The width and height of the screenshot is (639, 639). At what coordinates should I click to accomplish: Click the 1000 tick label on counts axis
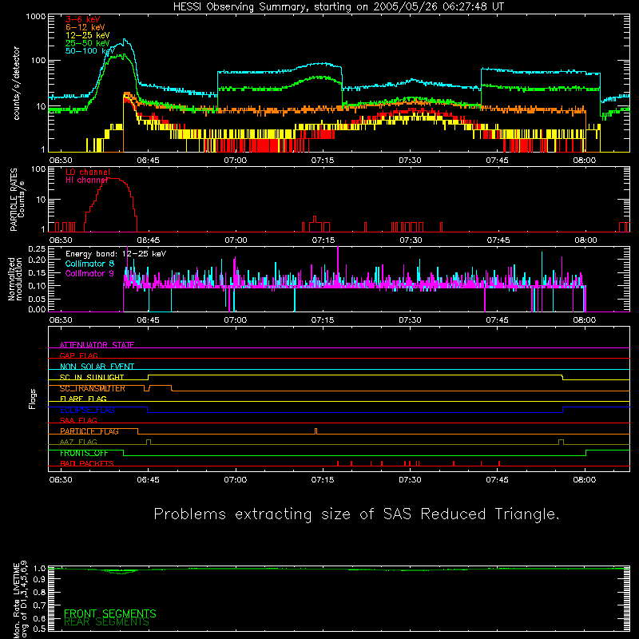(36, 17)
